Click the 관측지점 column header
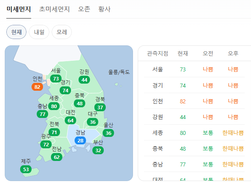Screen dimensions: 251x185 [x=157, y=53]
